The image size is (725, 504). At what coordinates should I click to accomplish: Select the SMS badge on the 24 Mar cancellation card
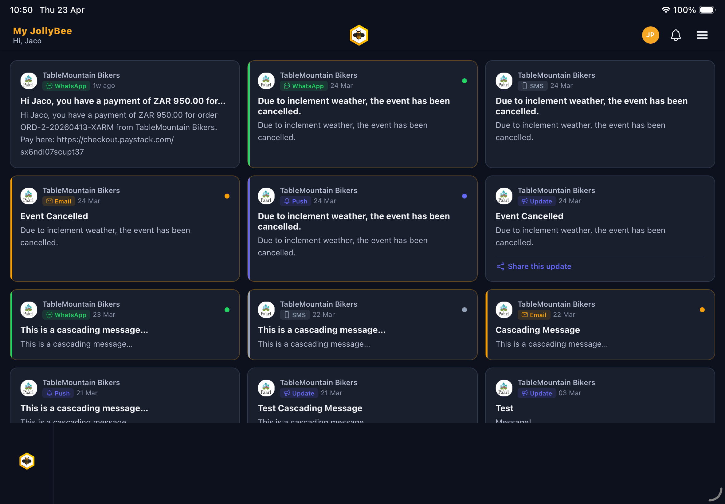532,85
